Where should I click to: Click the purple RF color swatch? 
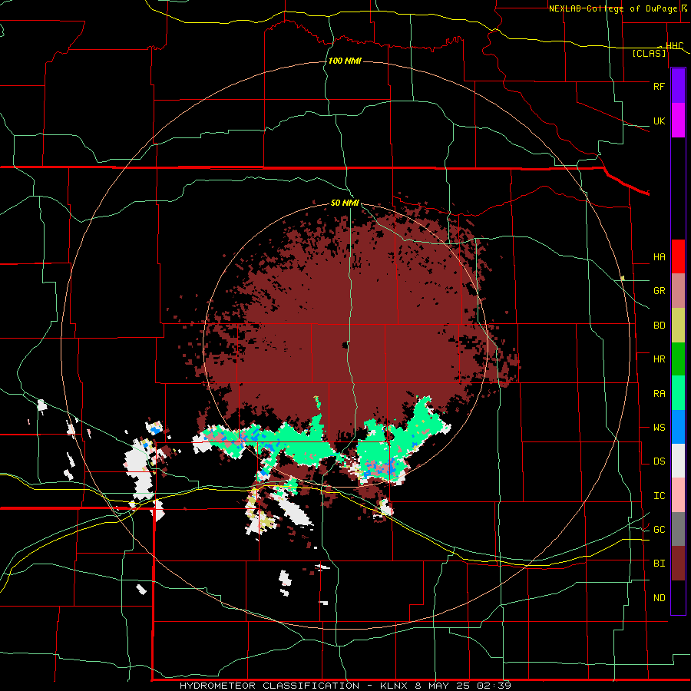click(x=678, y=86)
